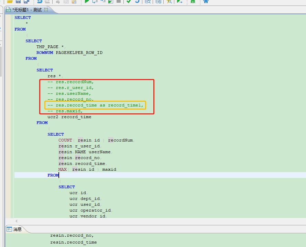Redo the last undone edit
The height and width of the screenshot is (247, 306).
tap(47, 1)
